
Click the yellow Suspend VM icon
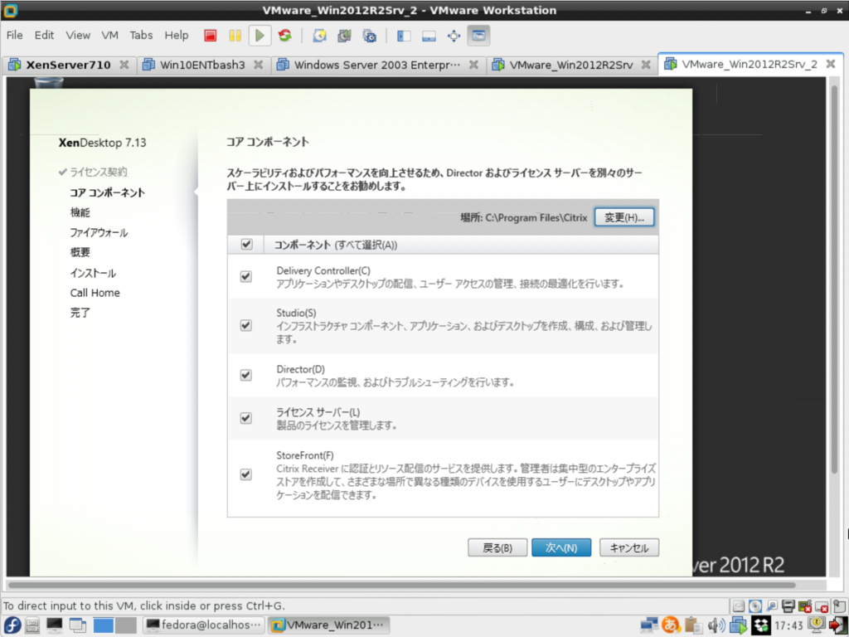pos(235,36)
